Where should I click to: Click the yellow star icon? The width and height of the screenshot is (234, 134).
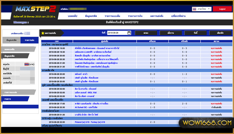[x=42, y=33]
